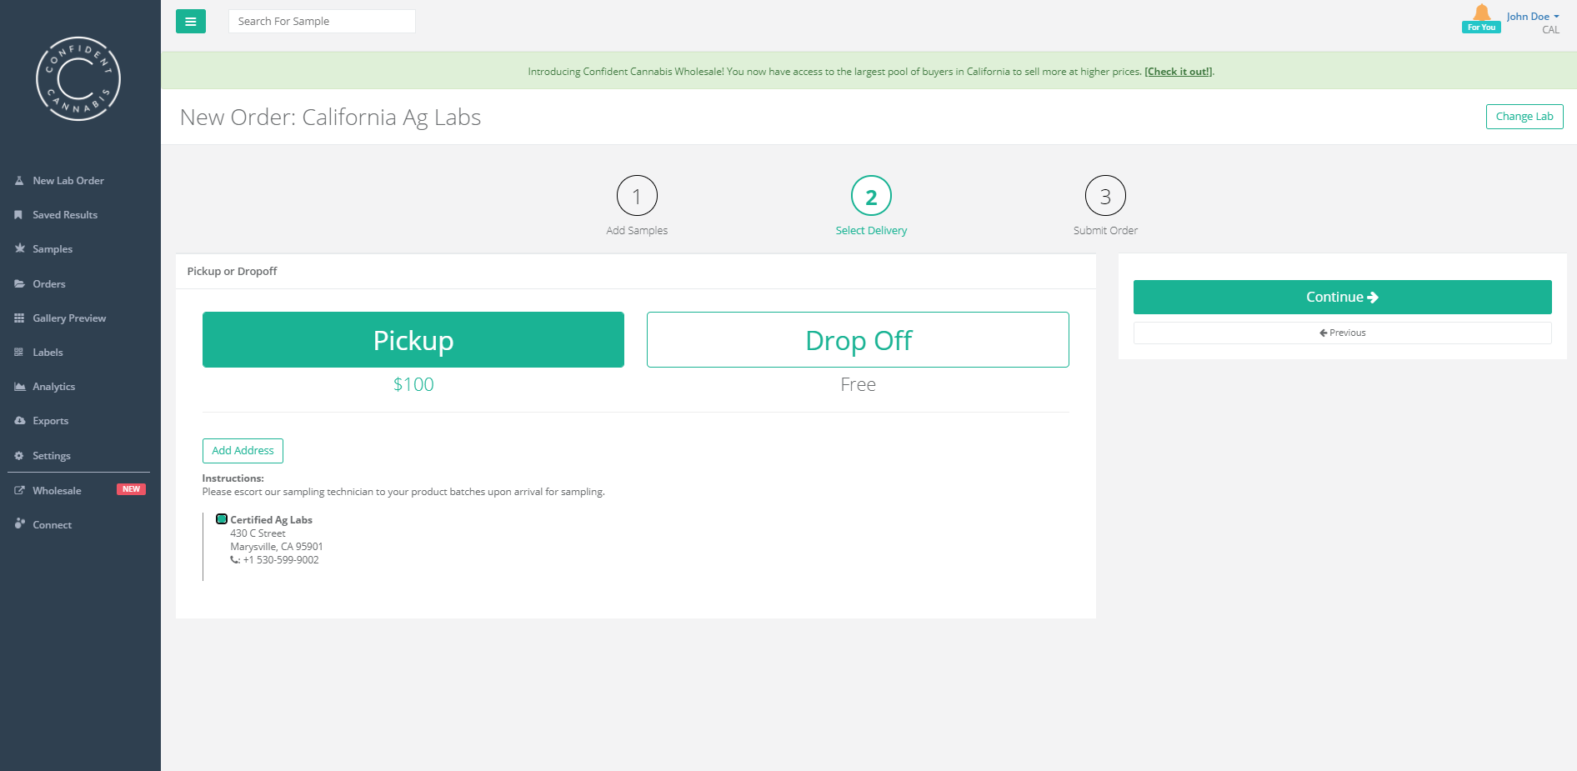Click the red NEW badge on Wholesale

(131, 489)
